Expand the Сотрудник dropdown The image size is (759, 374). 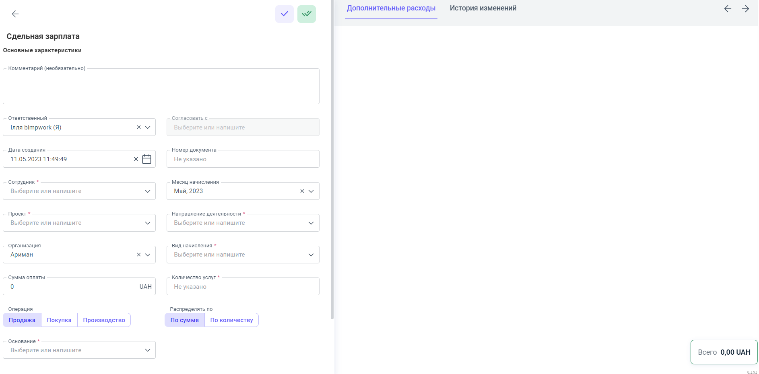[x=148, y=191]
